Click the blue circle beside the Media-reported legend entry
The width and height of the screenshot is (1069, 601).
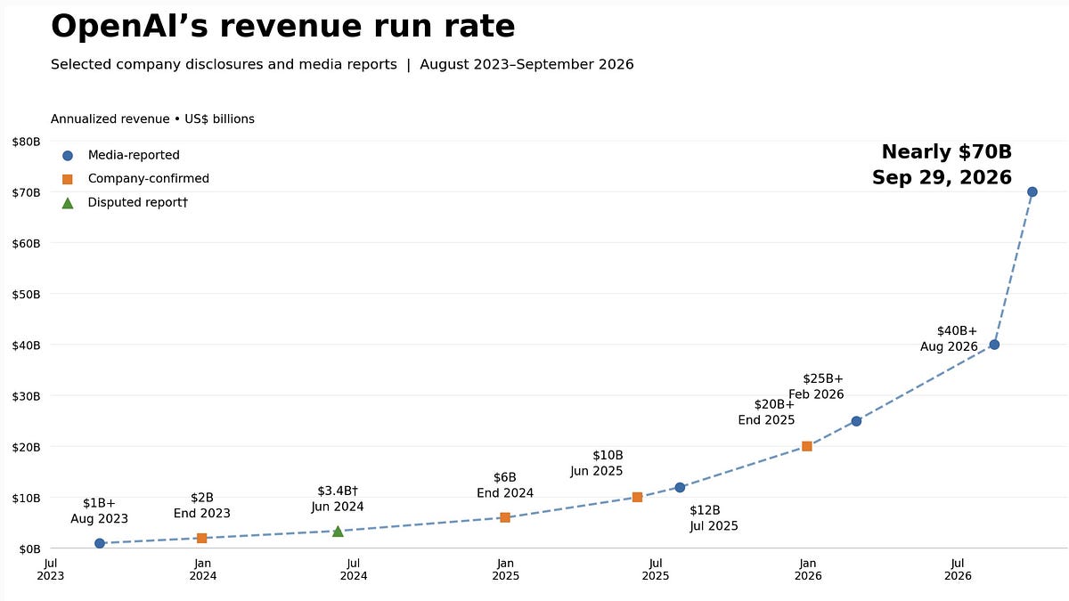pos(68,156)
